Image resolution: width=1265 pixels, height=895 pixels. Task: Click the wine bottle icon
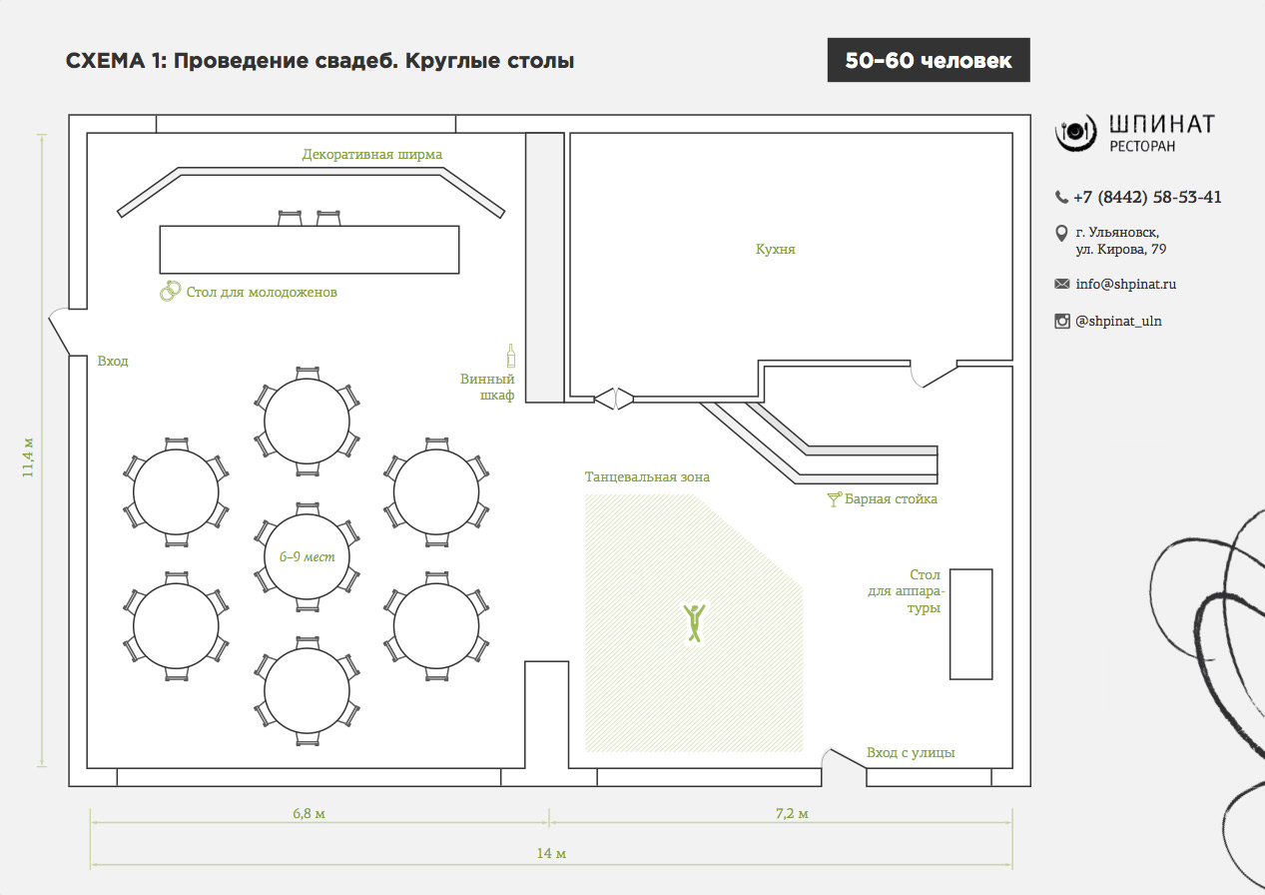tap(510, 356)
